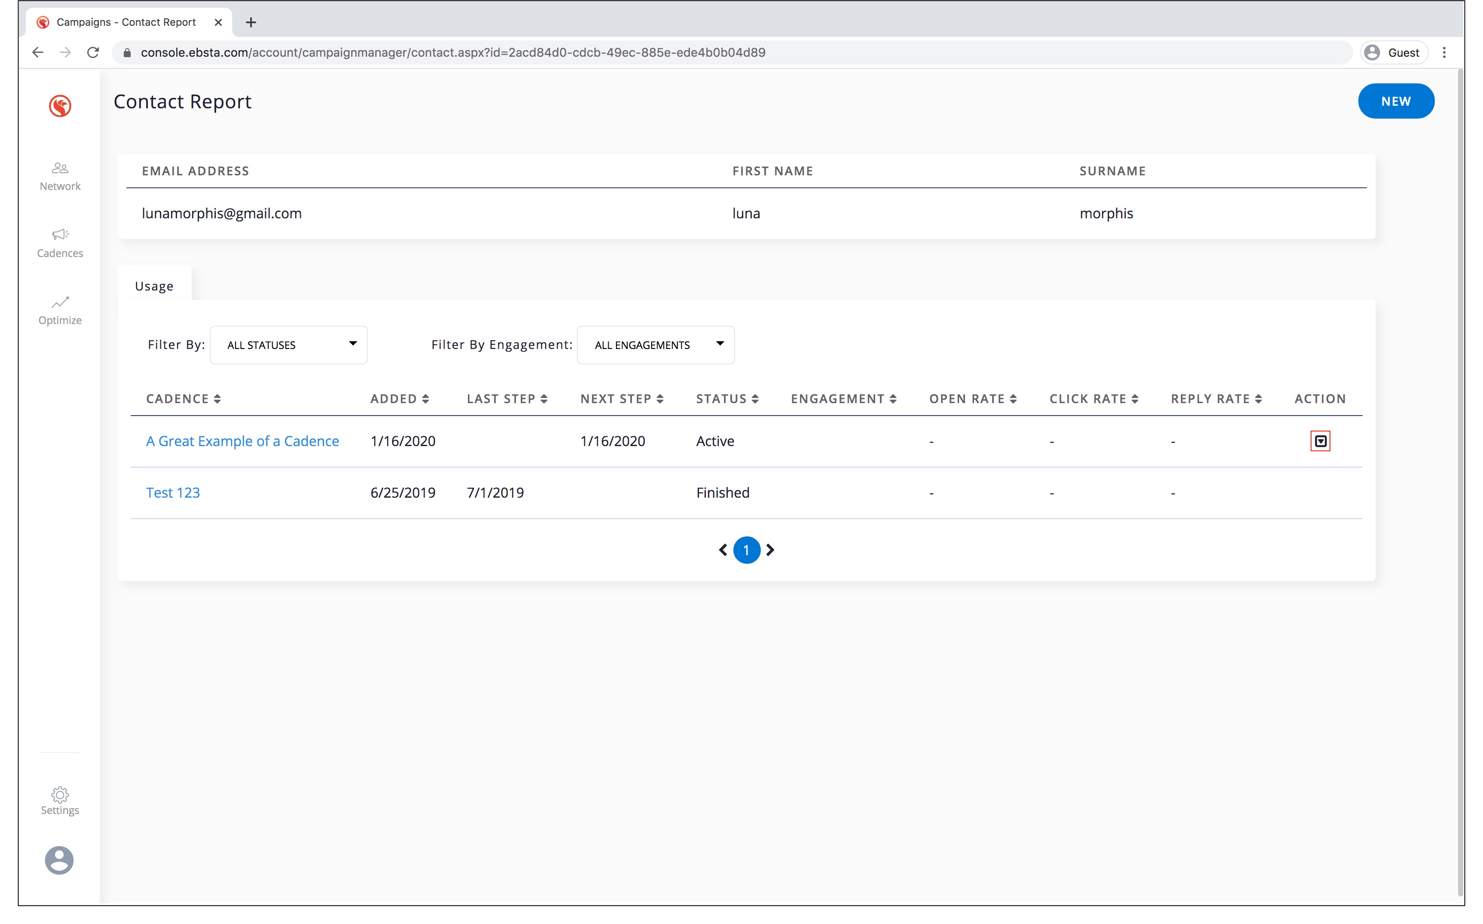Click the Ebsta logo in the sidebar
The image size is (1483, 924).
pos(60,106)
